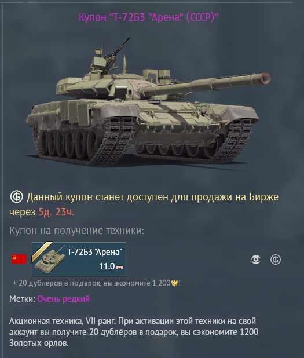The height and width of the screenshot is (358, 304).
Task: Click the golden eagle currency icon after 1 200
Action: [175, 283]
